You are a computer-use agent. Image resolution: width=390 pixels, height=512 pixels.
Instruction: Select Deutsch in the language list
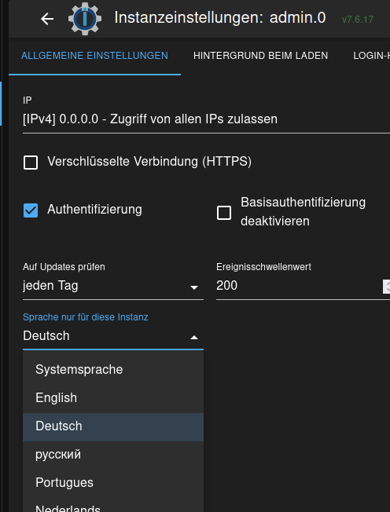point(113,426)
